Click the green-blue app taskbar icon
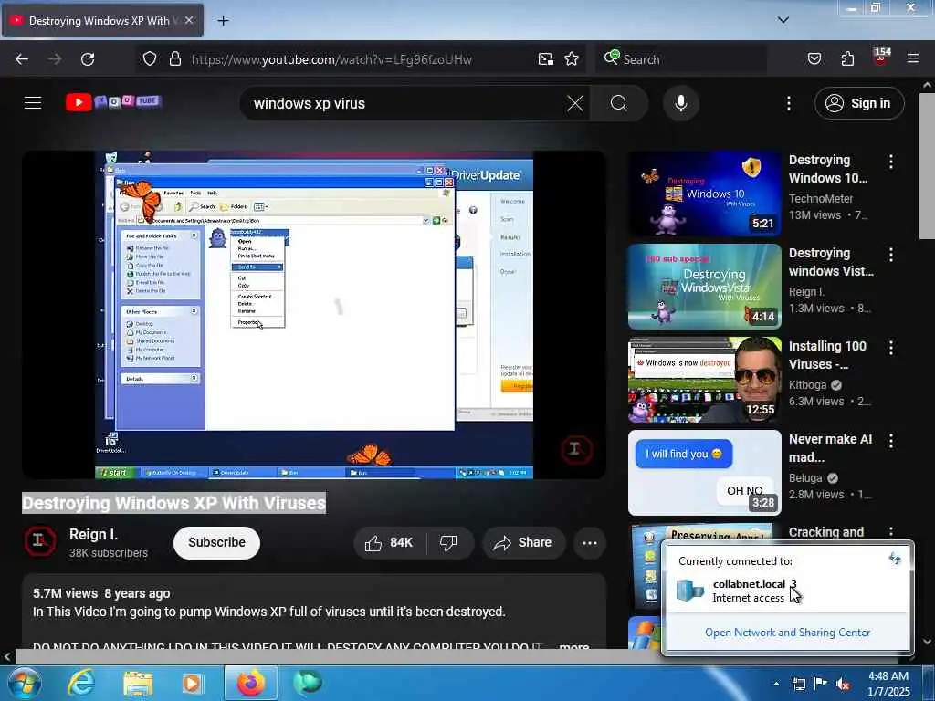This screenshot has height=701, width=935. tap(308, 684)
